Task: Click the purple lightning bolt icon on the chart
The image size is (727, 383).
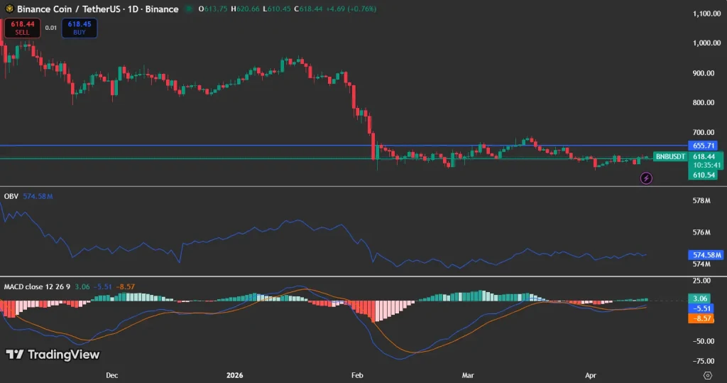Action: click(646, 178)
